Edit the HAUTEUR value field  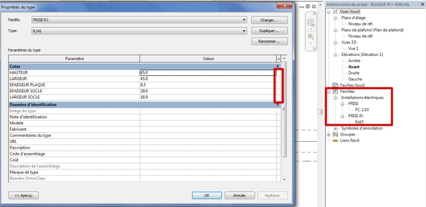[208, 73]
